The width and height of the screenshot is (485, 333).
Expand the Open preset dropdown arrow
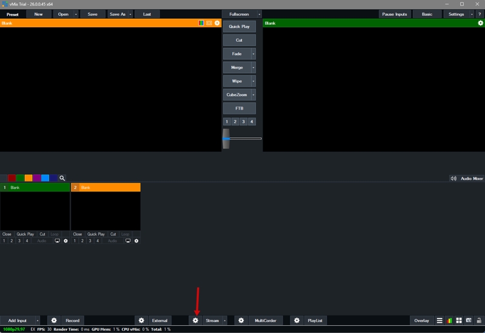tap(76, 14)
